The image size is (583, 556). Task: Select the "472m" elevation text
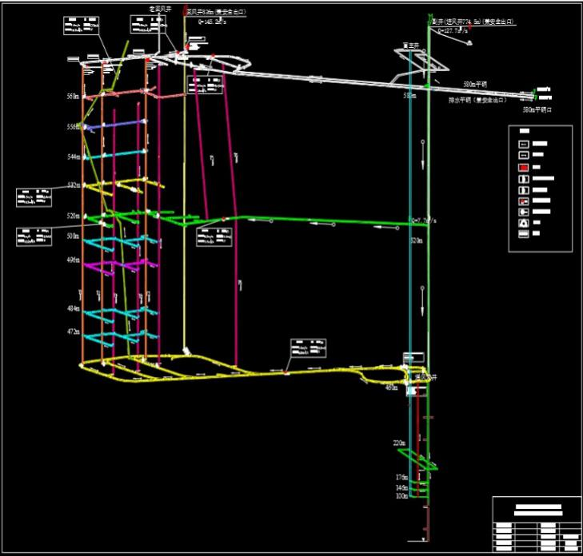tap(74, 332)
